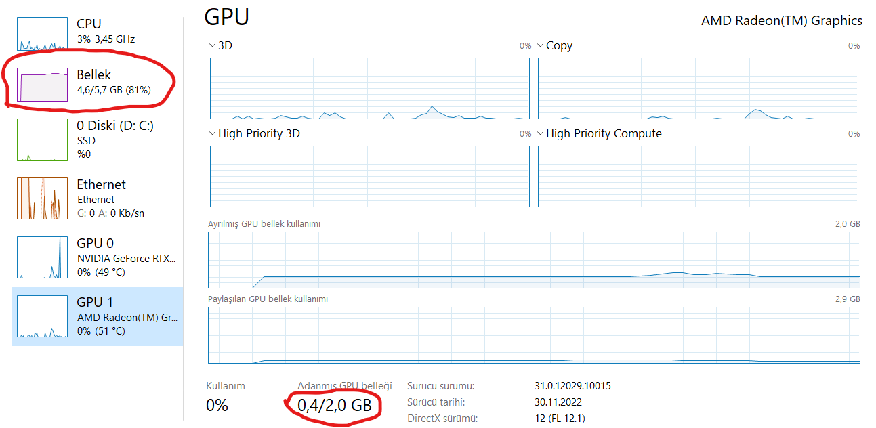Select the 0 Diski SSD graph thumbnail
This screenshot has height=428, width=876.
coord(42,140)
